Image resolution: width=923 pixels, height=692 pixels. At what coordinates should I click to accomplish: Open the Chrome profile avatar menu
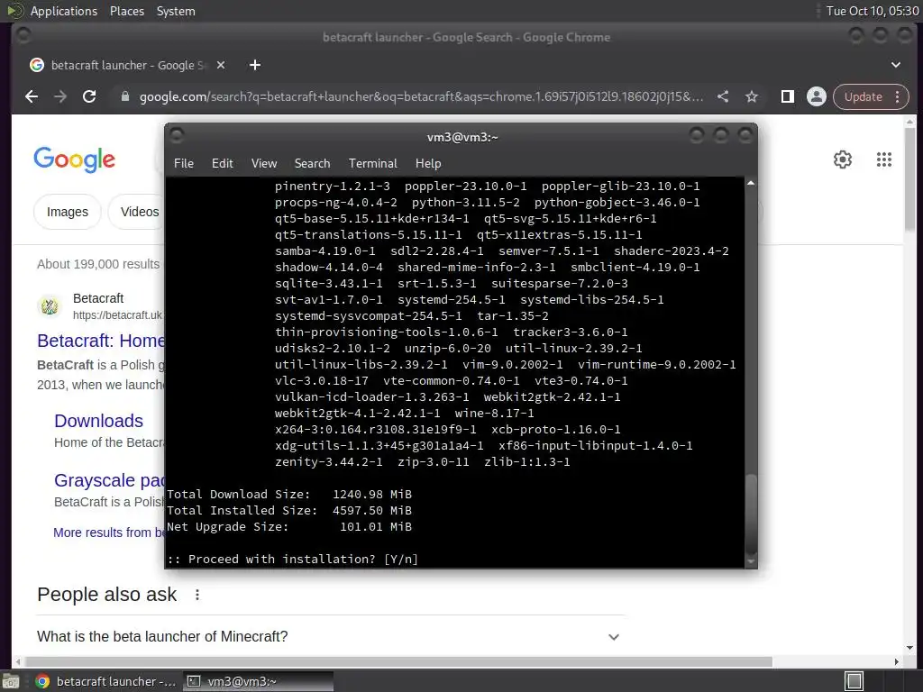[817, 96]
